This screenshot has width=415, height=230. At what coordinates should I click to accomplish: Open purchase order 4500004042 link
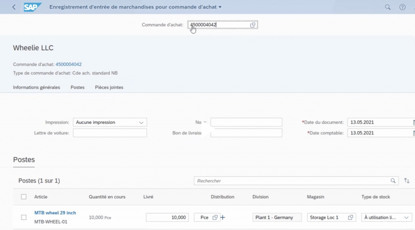pyautogui.click(x=68, y=64)
